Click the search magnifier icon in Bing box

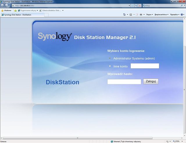[182, 6]
